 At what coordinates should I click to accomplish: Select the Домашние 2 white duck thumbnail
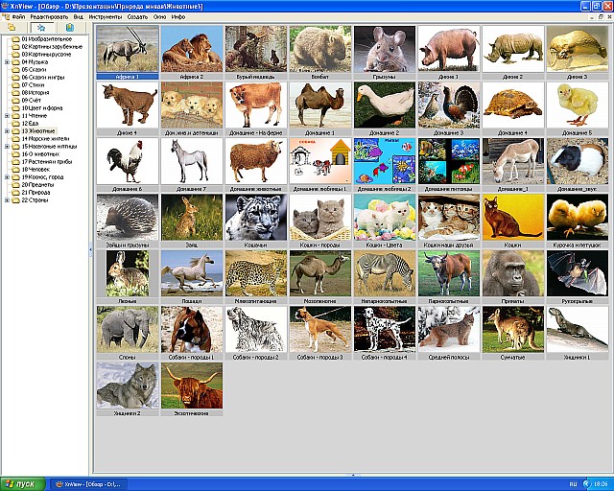[385, 105]
